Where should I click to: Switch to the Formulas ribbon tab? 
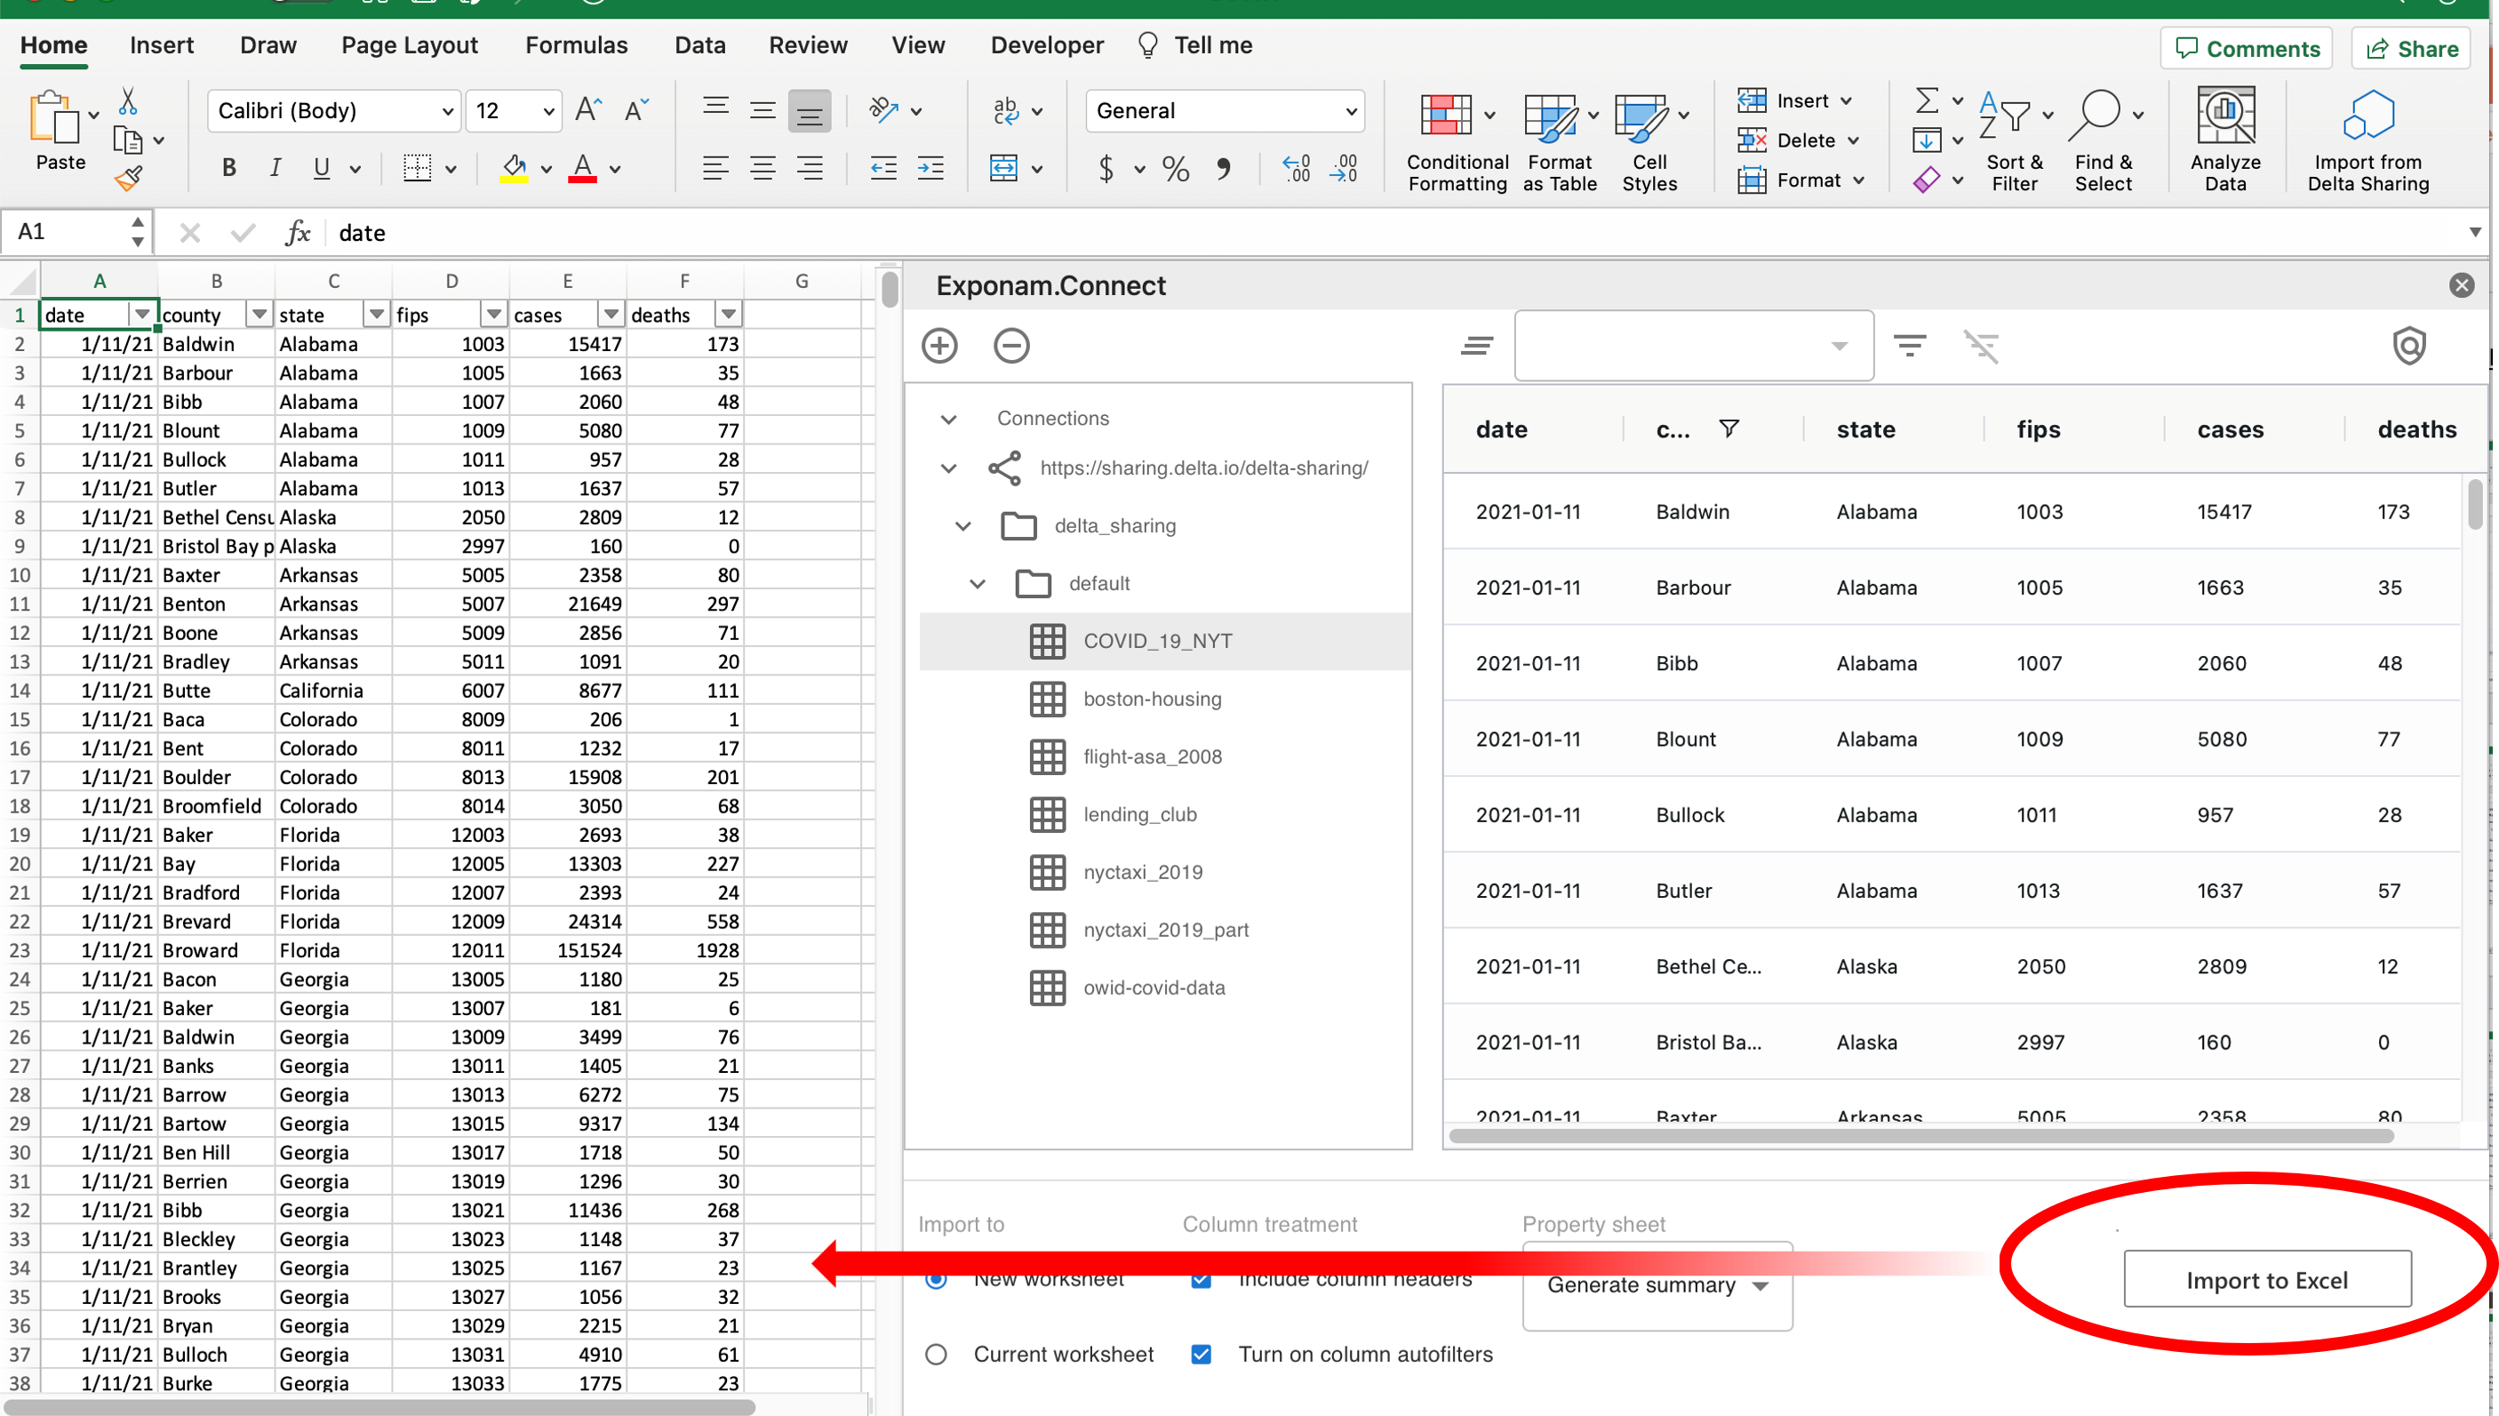(x=575, y=44)
